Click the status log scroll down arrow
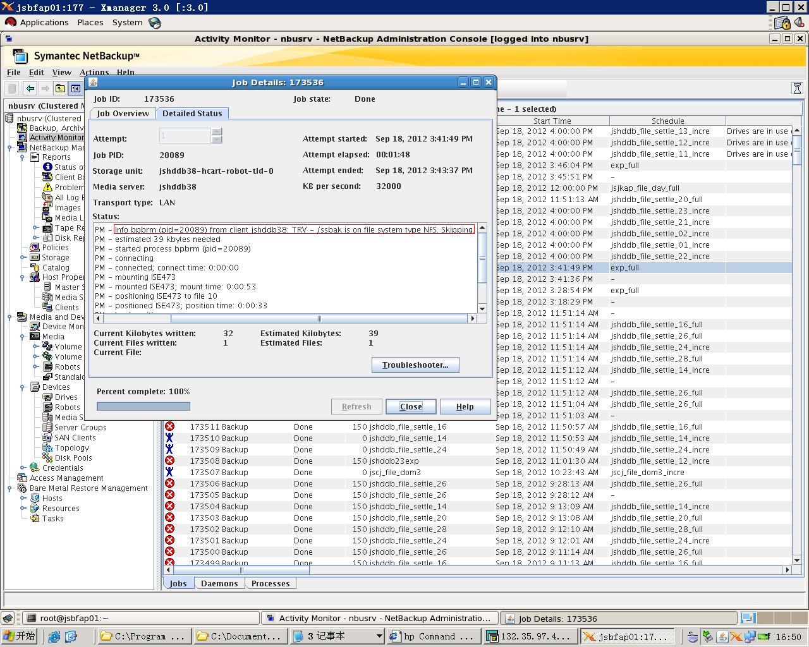 (482, 309)
